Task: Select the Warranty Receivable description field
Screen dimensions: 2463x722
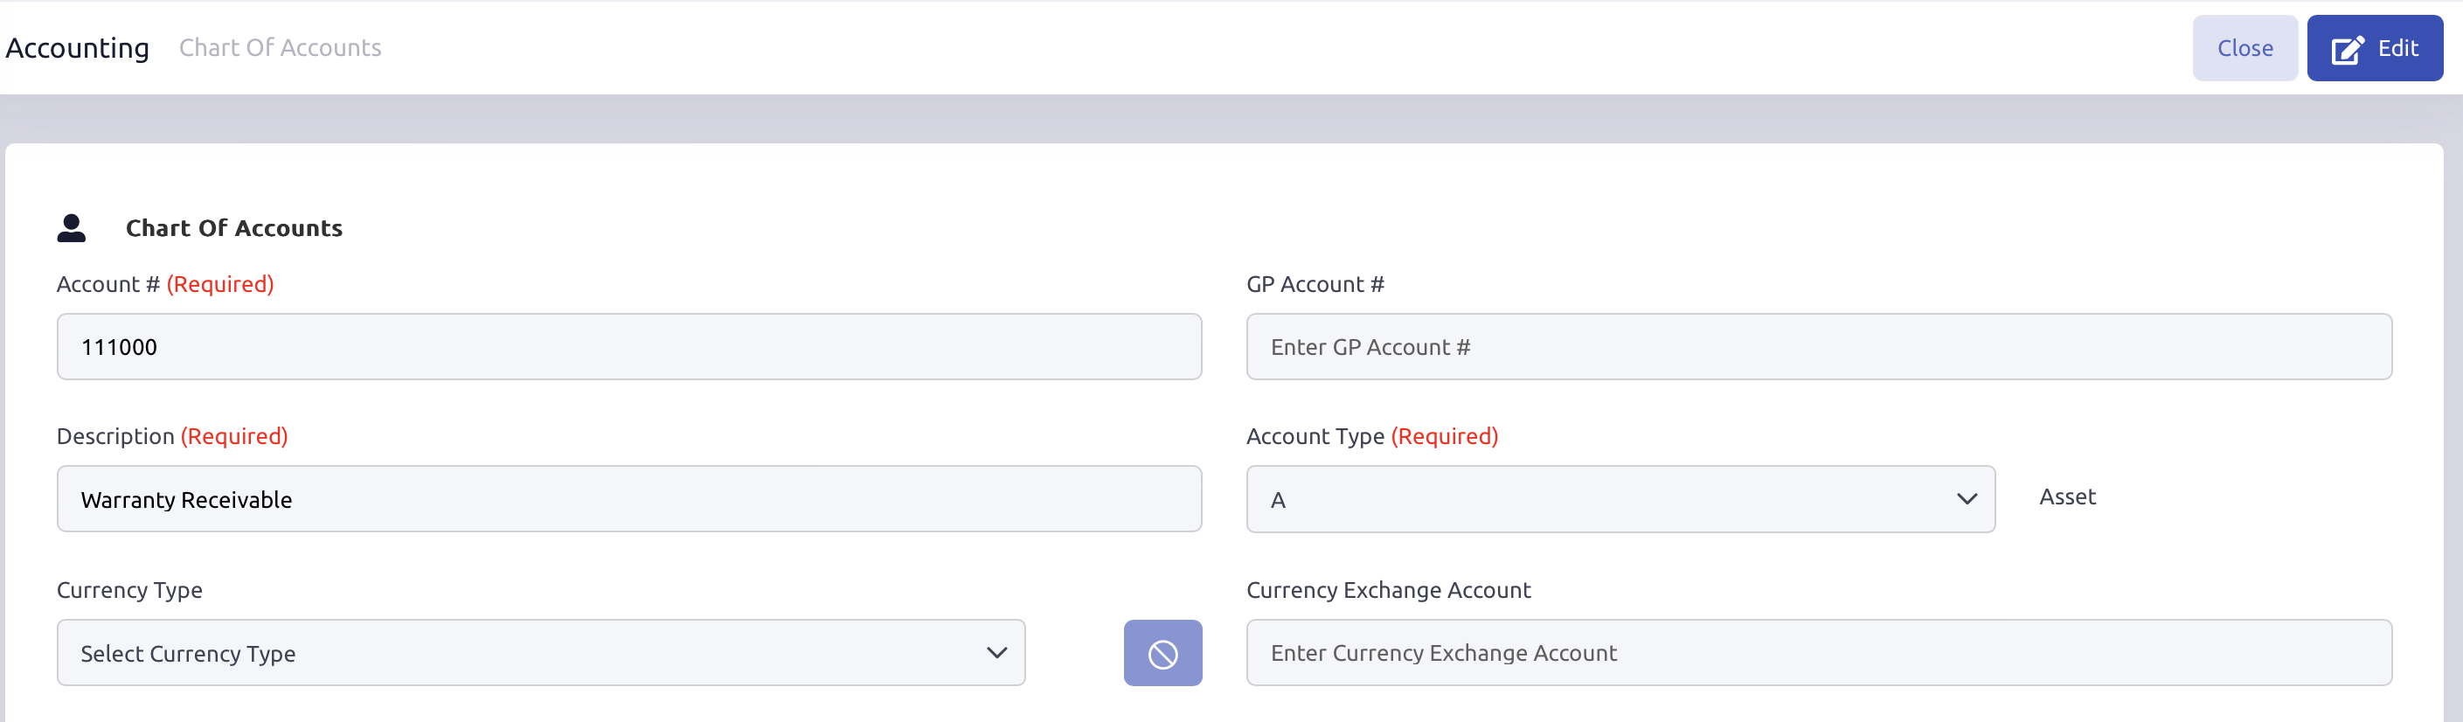Action: tap(629, 499)
